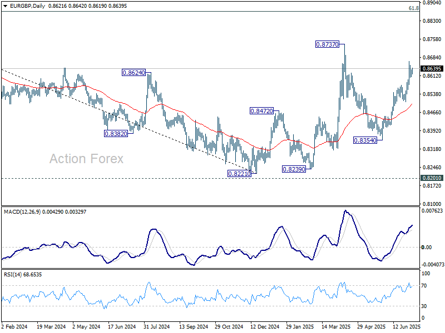Screen dimensions: 445x333
Task: Select the 0.86240 peak price label
Action: [133, 73]
